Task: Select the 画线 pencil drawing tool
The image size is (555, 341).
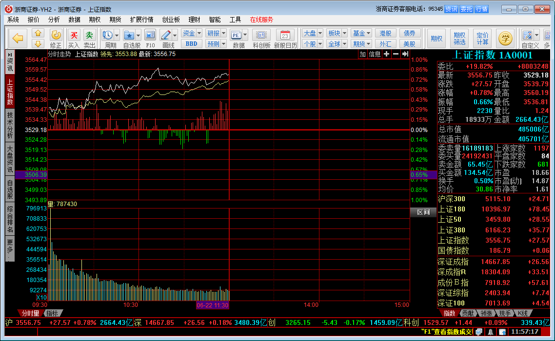Action: (x=166, y=36)
